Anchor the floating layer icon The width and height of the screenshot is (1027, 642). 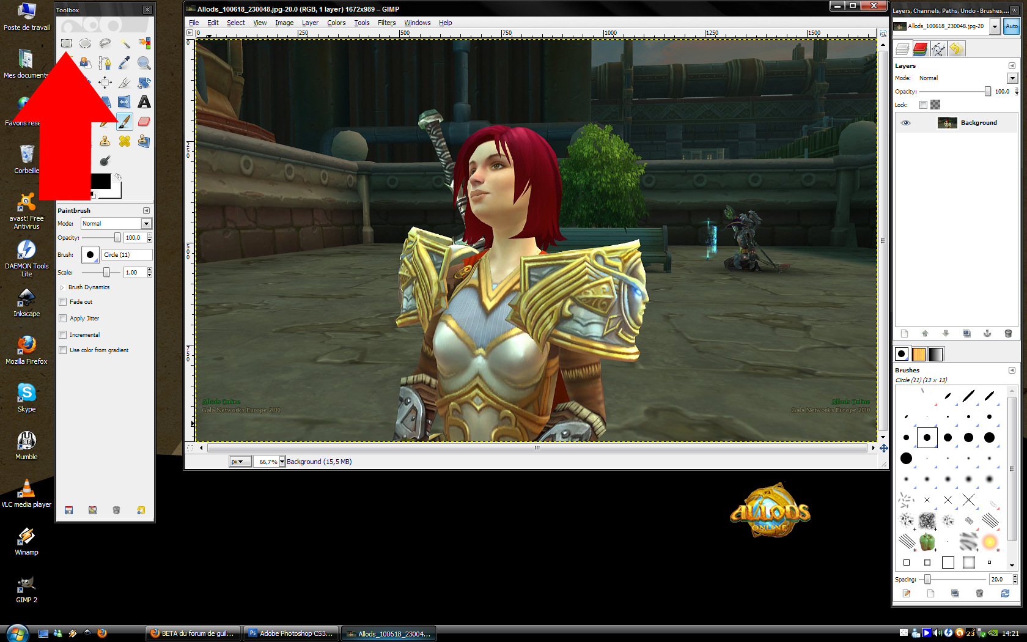coord(987,333)
